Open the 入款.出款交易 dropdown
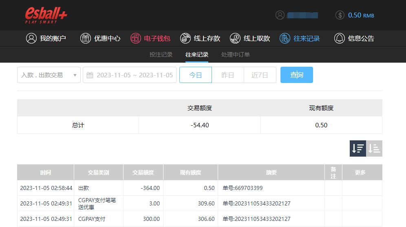This screenshot has height=227, width=406. [49, 75]
